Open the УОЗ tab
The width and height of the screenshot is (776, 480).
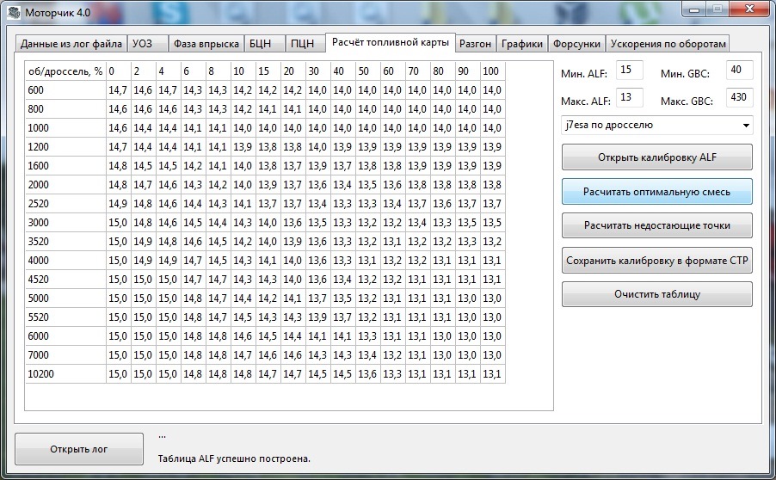click(x=147, y=44)
